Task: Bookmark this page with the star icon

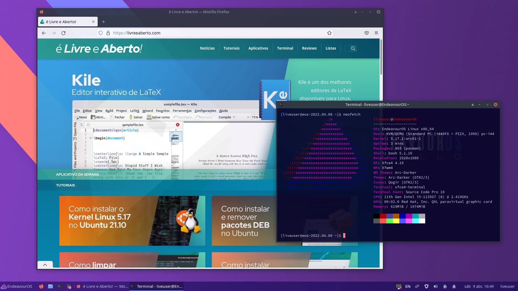Action: point(329,33)
